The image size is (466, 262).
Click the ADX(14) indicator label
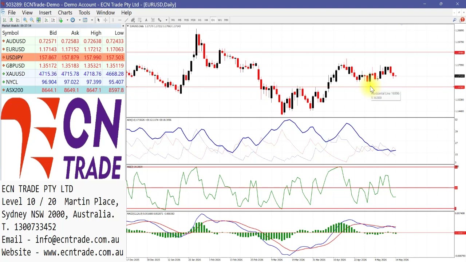pyautogui.click(x=149, y=120)
